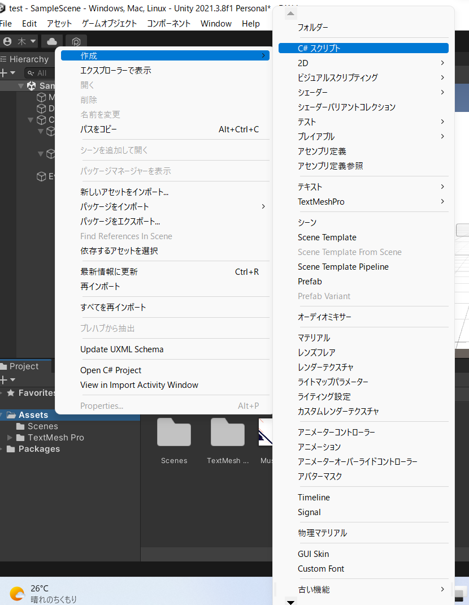
Task: Choose 最新情報に更新 in context menu
Action: pyautogui.click(x=165, y=271)
